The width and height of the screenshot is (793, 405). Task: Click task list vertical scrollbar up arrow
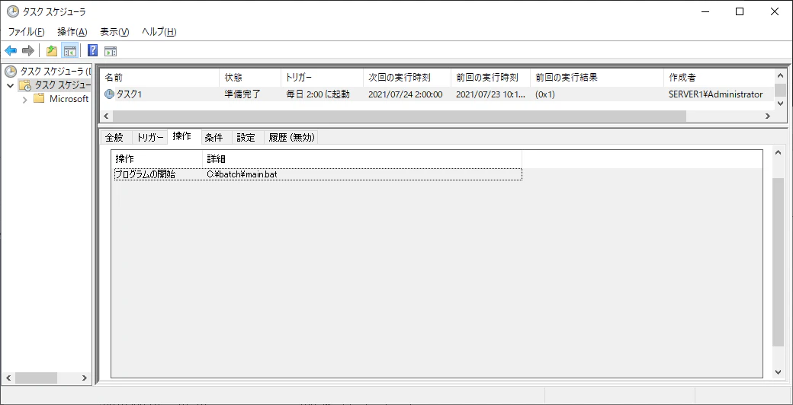[x=780, y=76]
